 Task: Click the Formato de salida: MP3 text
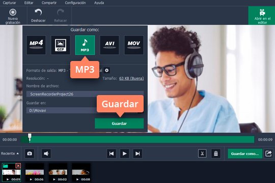point(46,70)
